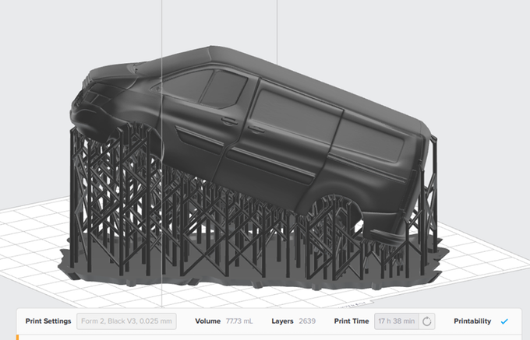Click the blue Printability checkmark icon

click(504, 321)
